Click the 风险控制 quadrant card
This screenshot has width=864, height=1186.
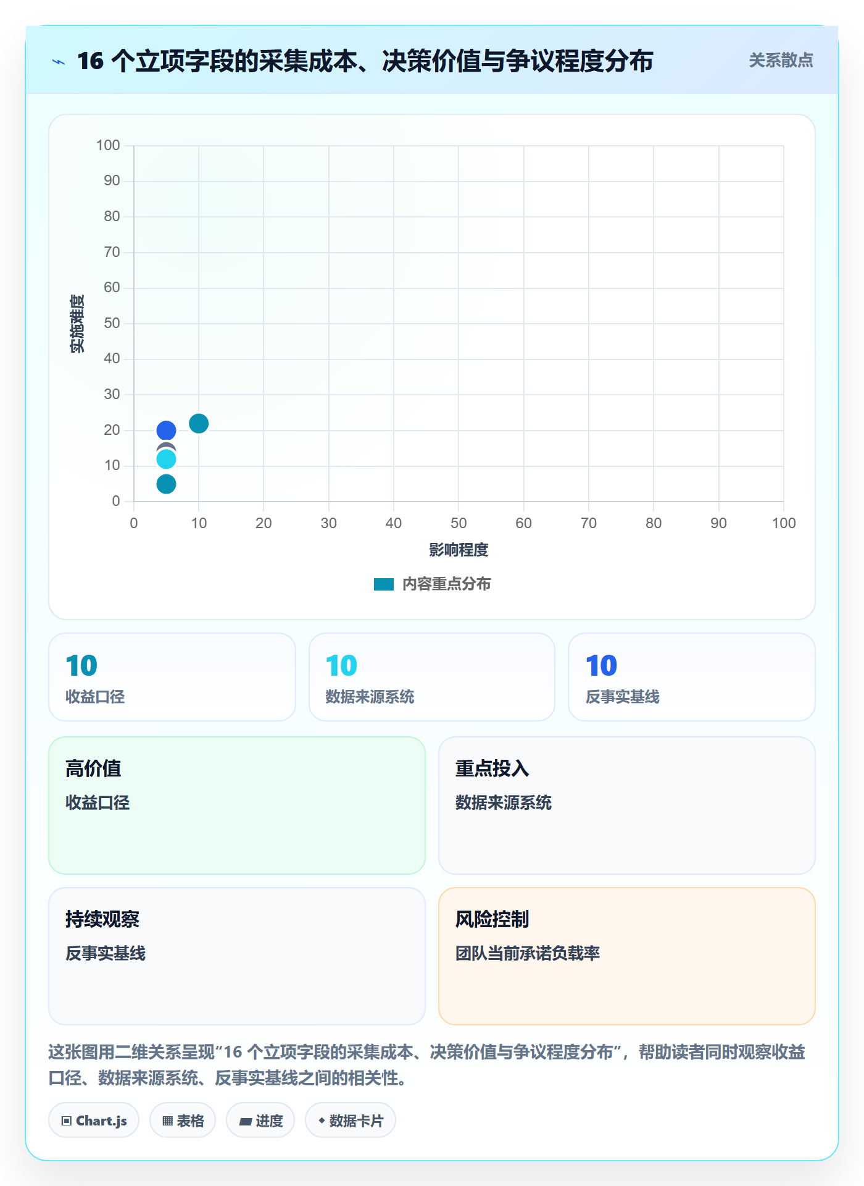point(627,956)
